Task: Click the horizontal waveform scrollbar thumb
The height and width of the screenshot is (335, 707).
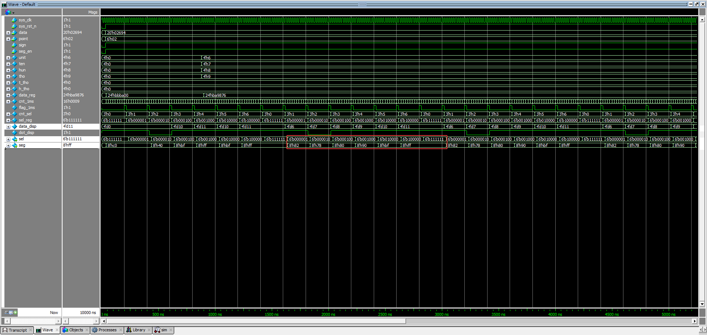Action: pos(256,321)
